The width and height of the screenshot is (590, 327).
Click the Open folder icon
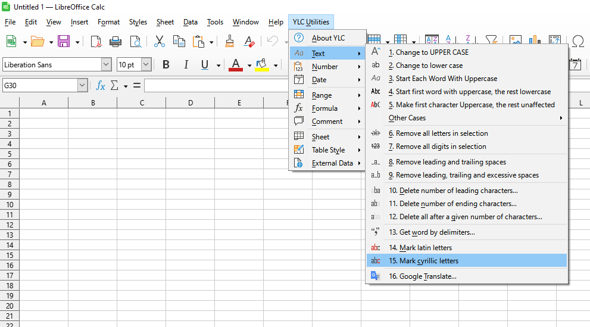coord(38,41)
